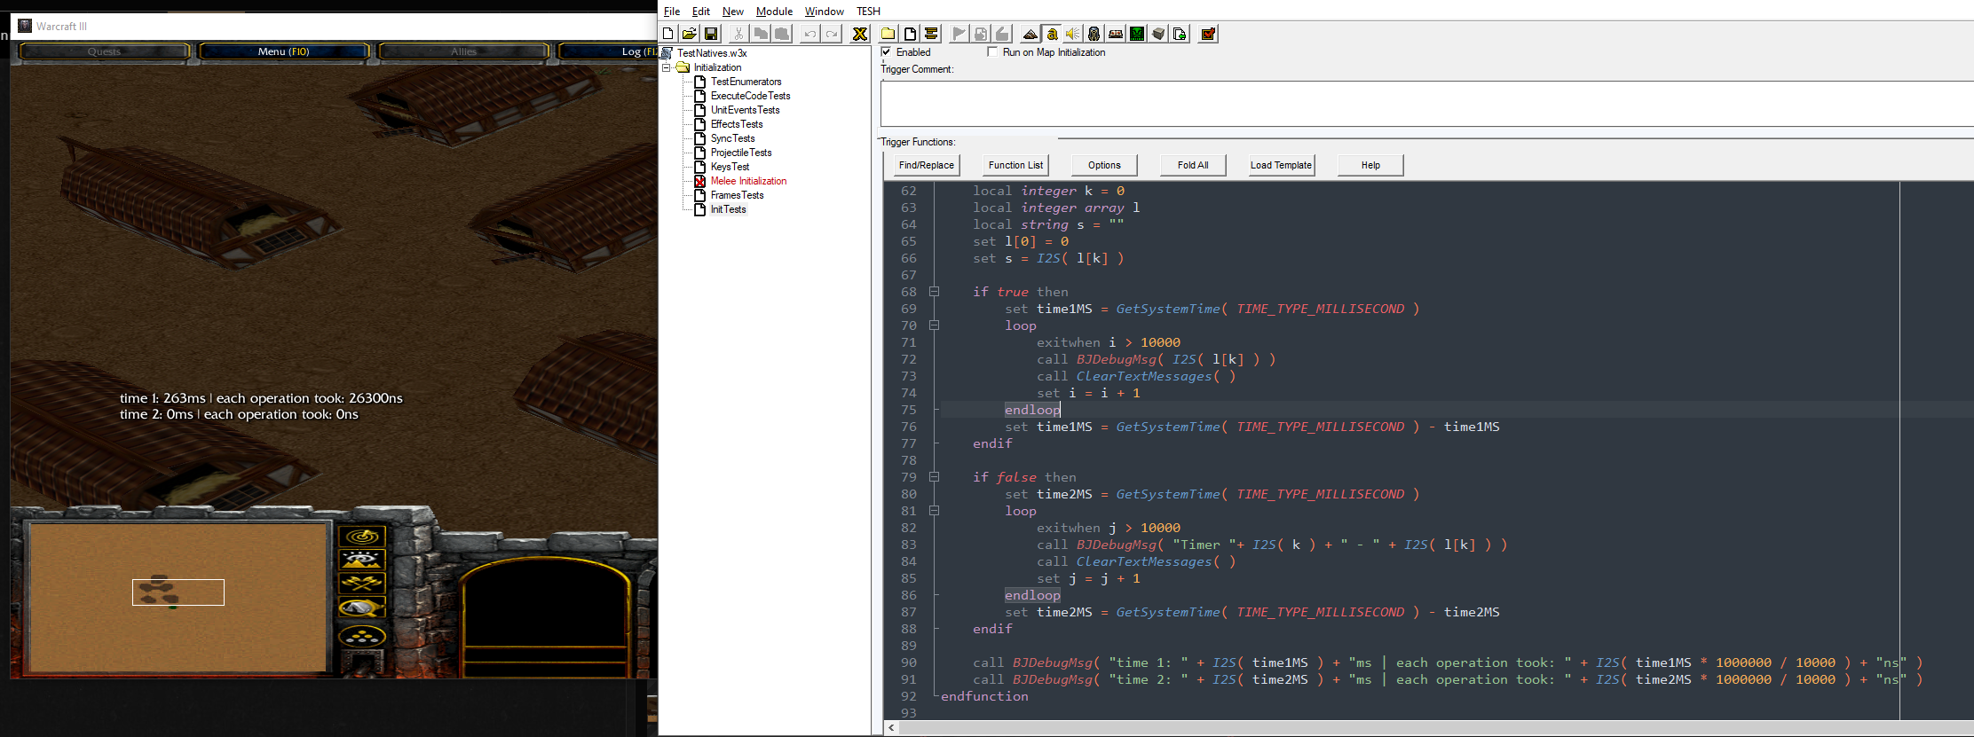The width and height of the screenshot is (1974, 737).
Task: Open the Trigger Editor 'a' icon
Action: pos(1052,34)
